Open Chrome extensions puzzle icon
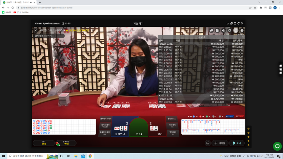Screen dimensions: 283x159 coord(261,8)
